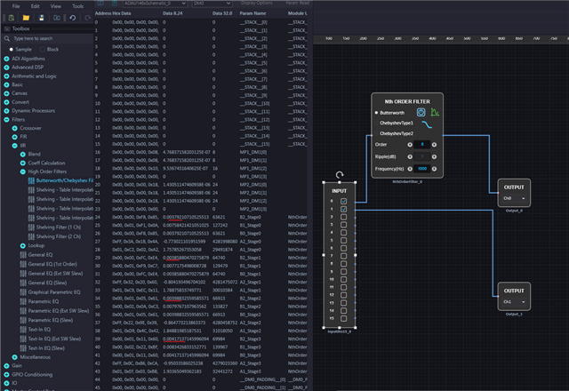Decrease the Frequency(Hz) value

coord(410,169)
